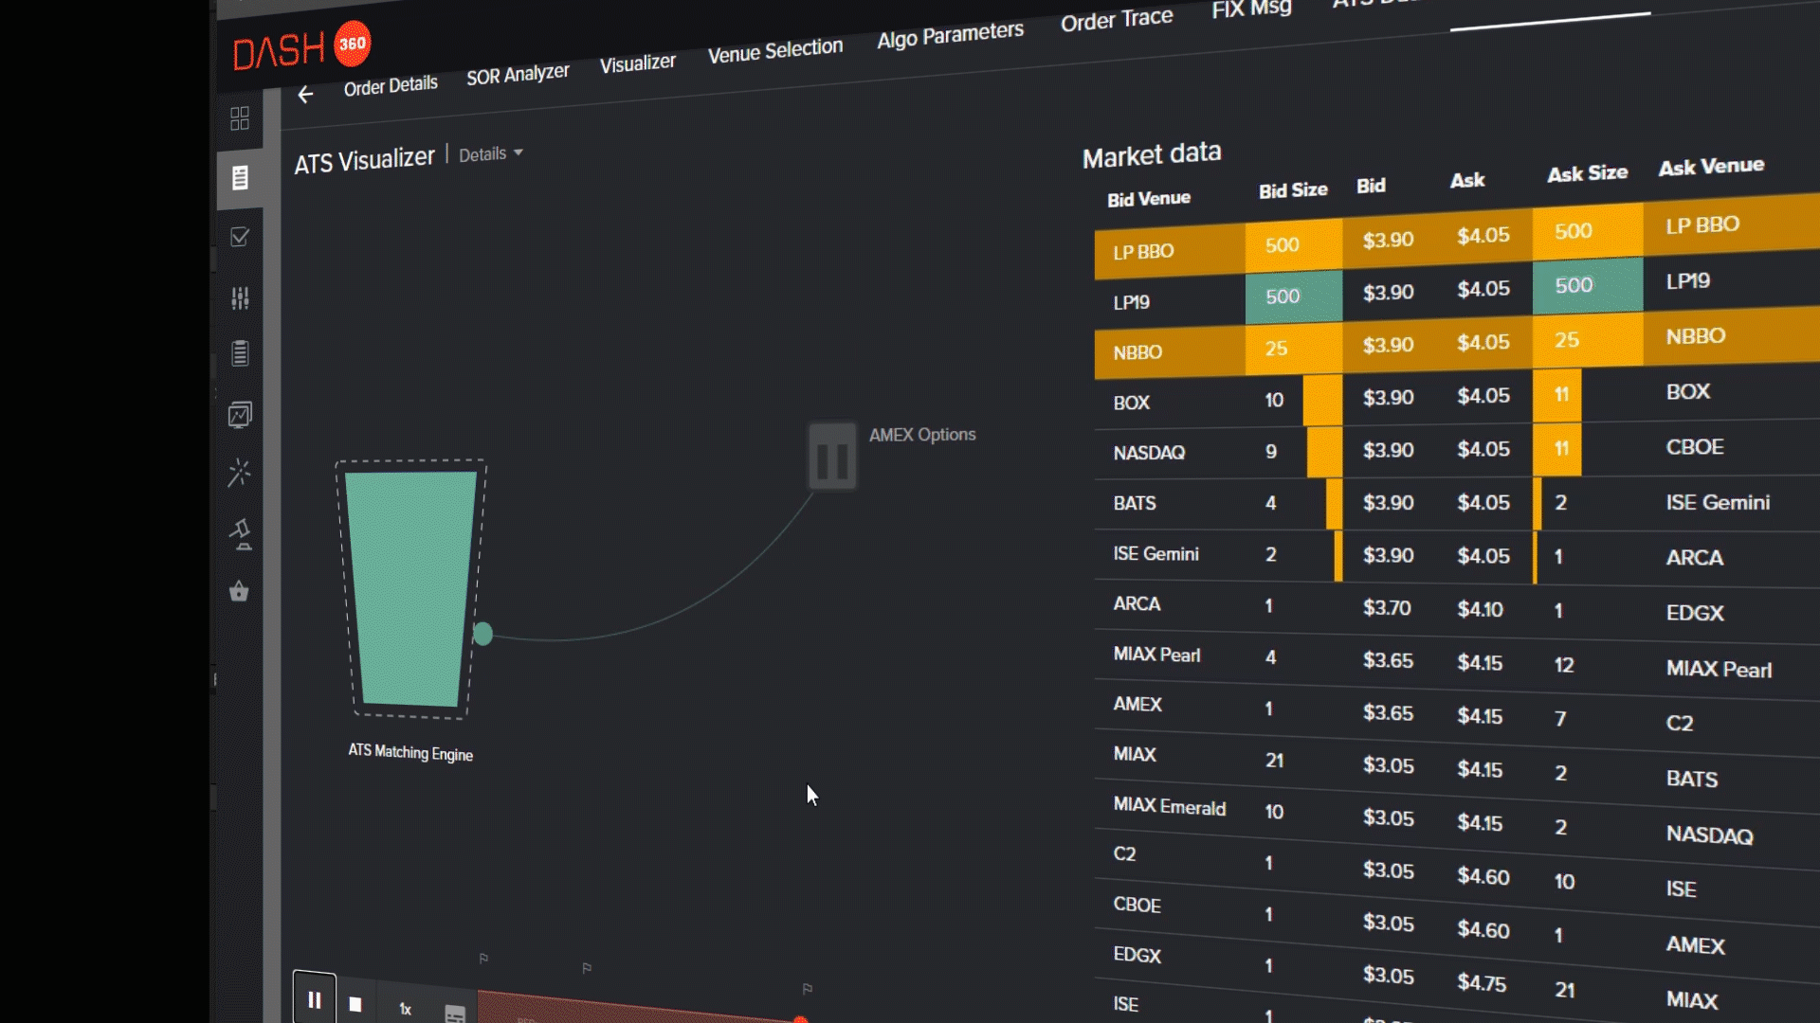Open the shopping basket sidebar icon
The width and height of the screenshot is (1820, 1023).
pyautogui.click(x=239, y=592)
